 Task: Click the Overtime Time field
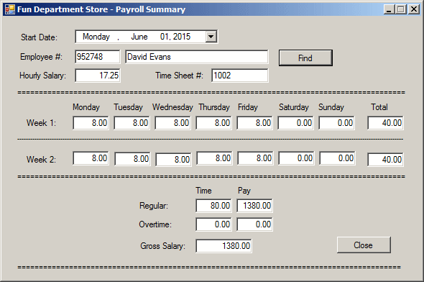214,224
